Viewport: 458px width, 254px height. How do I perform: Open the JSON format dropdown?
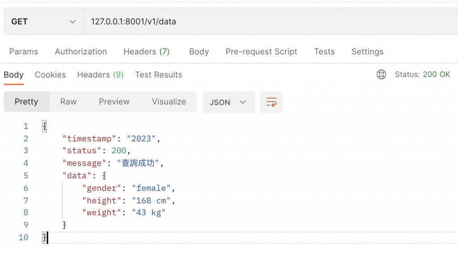229,102
